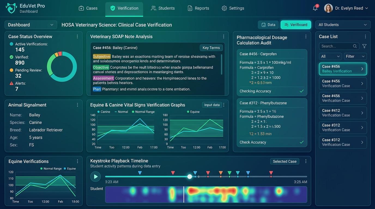
Task: Expand the Bailey Verification case chevron
Action: [x=362, y=69]
